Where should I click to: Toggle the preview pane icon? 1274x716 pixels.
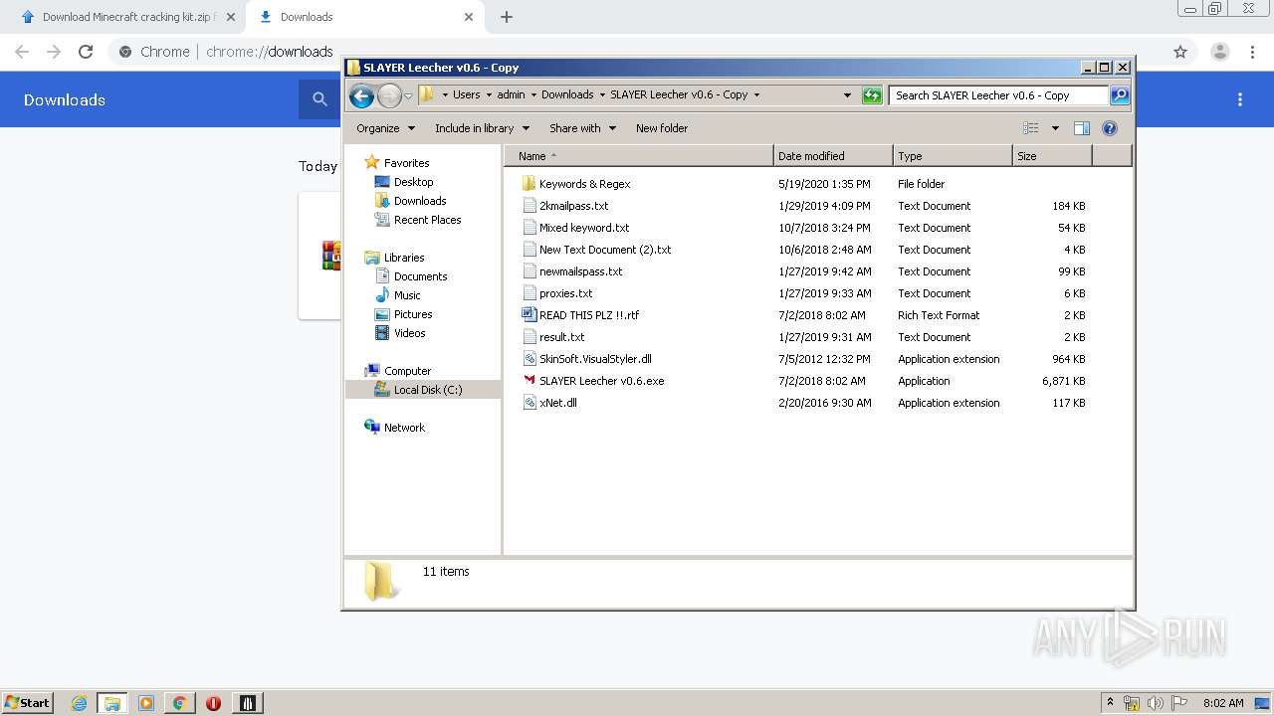tap(1082, 128)
